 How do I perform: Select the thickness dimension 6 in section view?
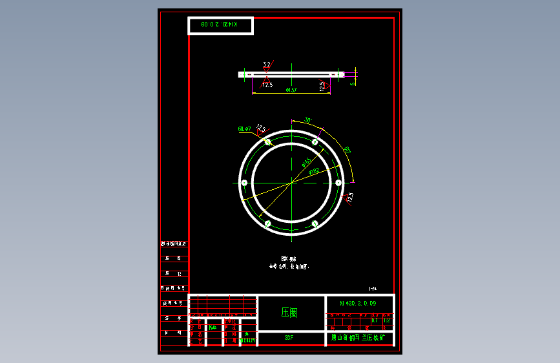pyautogui.click(x=353, y=84)
